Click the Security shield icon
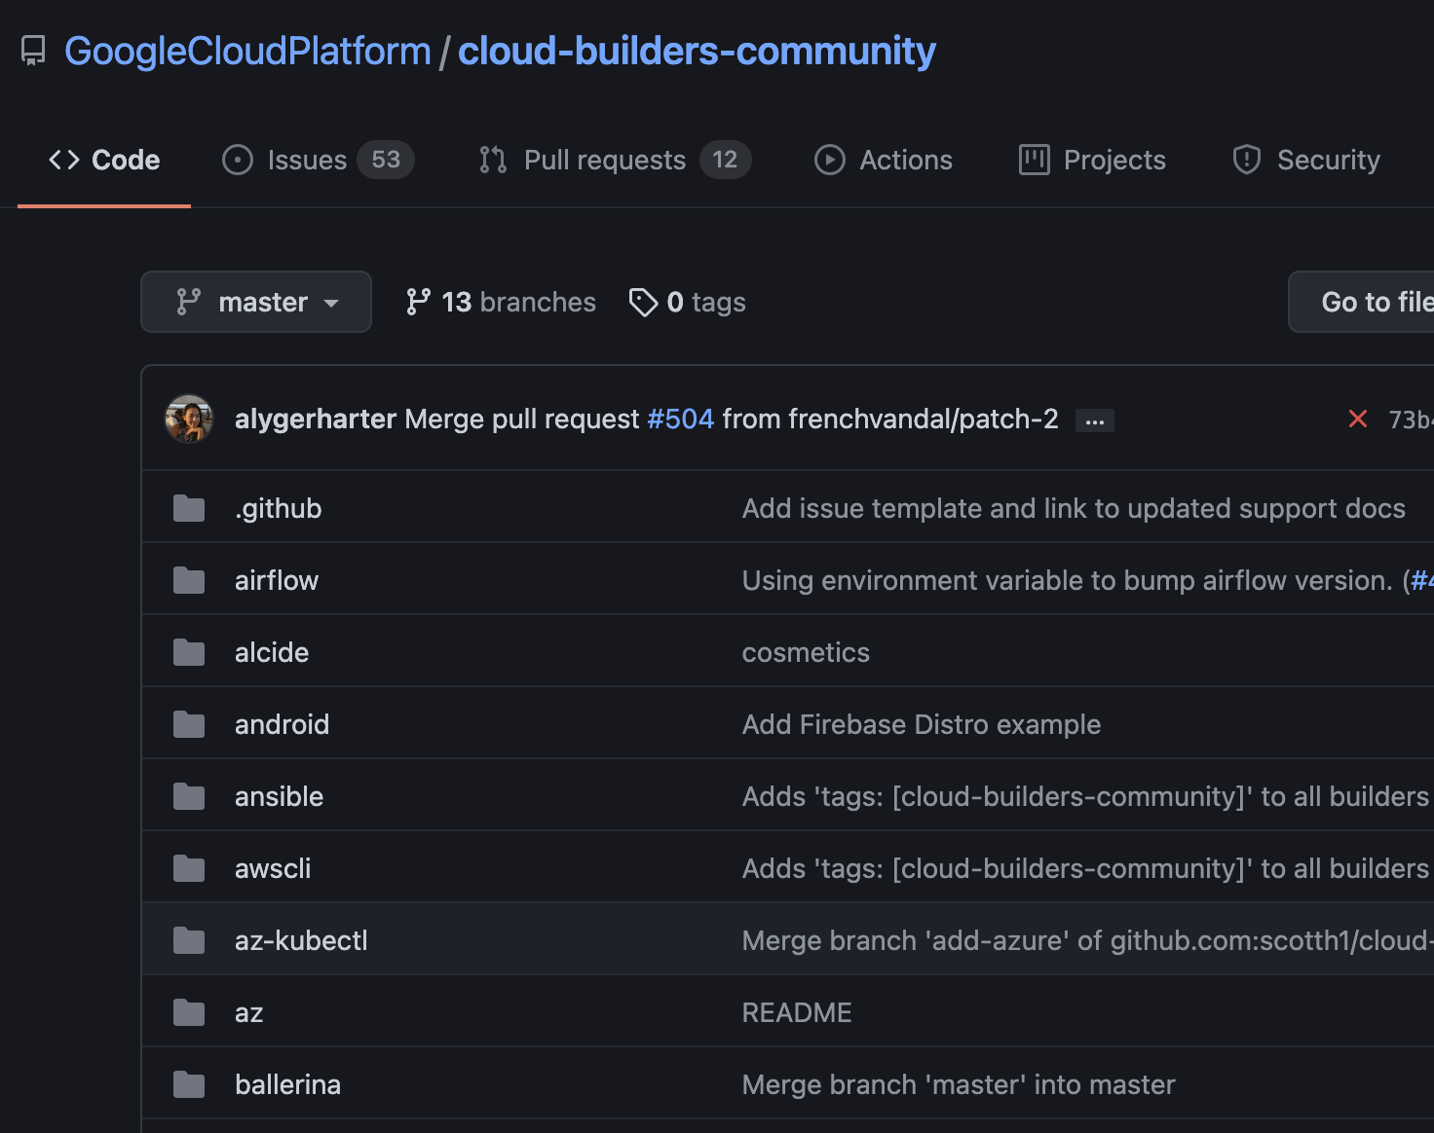The width and height of the screenshot is (1434, 1133). click(x=1247, y=160)
